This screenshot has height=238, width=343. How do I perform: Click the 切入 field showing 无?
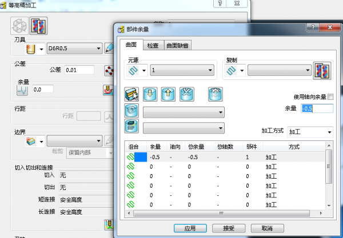[86, 175]
